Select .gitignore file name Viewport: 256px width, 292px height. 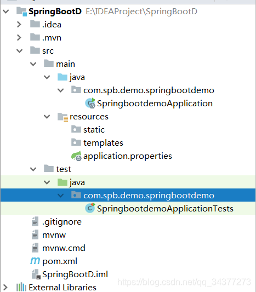point(62,222)
